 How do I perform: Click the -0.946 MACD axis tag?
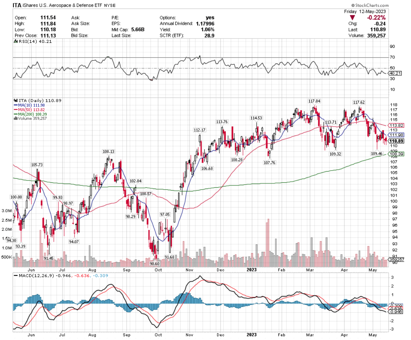coord(395,311)
